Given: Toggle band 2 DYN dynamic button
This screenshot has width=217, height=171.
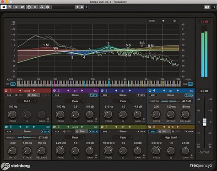Looking at the screenshot, I should 93,95.
